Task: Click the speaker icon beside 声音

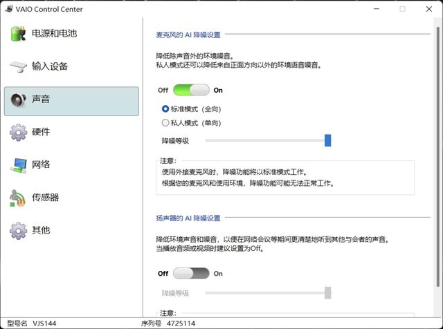Action: click(18, 100)
